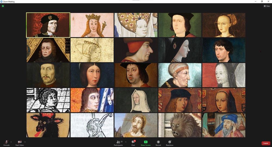The image size is (272, 147).
Task: Select the curly dark-haired man on teal background
Action: [x=224, y=50]
